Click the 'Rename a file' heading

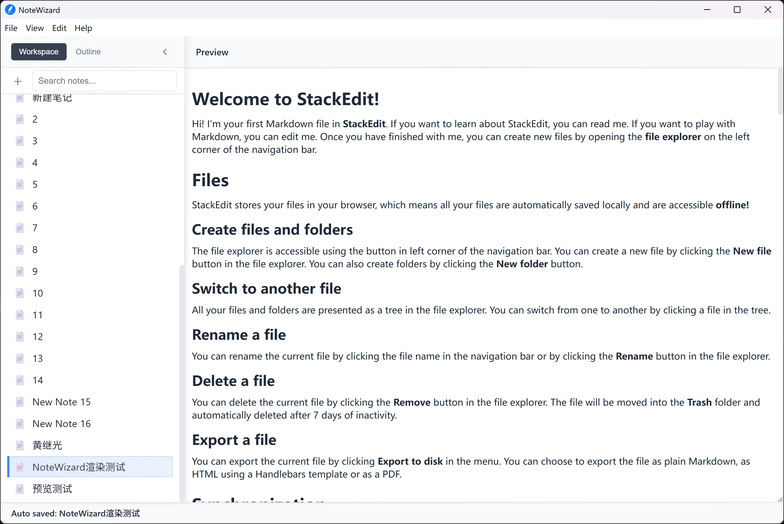pos(239,335)
